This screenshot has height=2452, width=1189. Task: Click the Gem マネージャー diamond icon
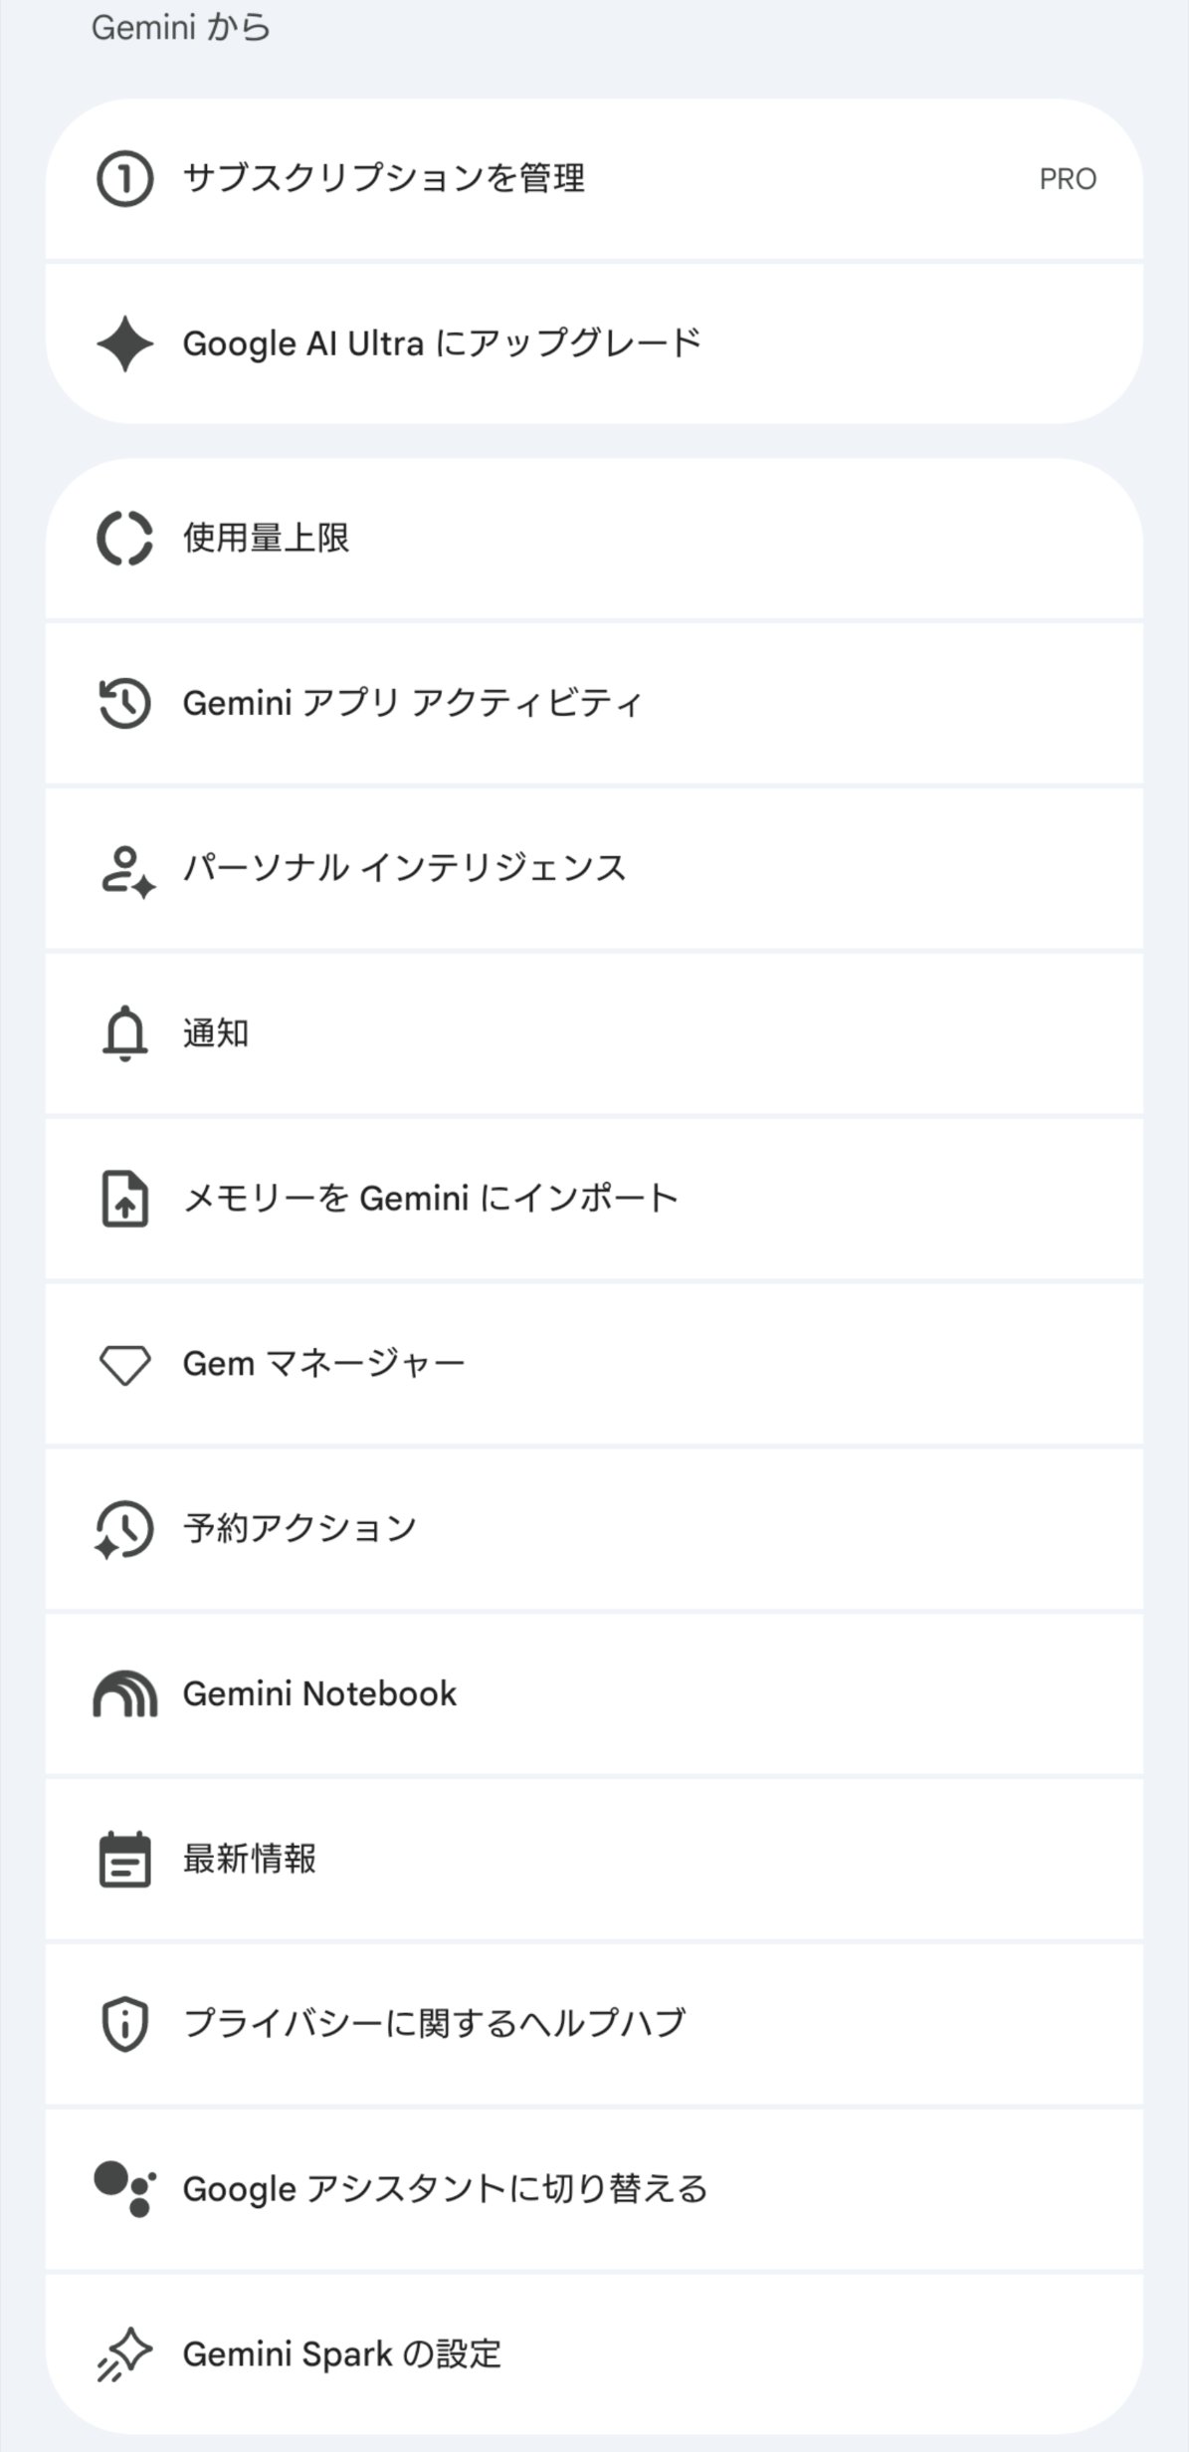[124, 1365]
